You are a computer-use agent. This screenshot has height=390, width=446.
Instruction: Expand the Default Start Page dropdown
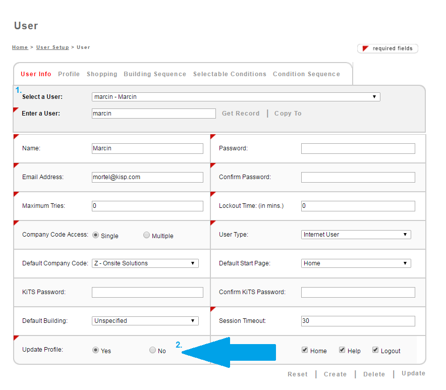(356, 263)
